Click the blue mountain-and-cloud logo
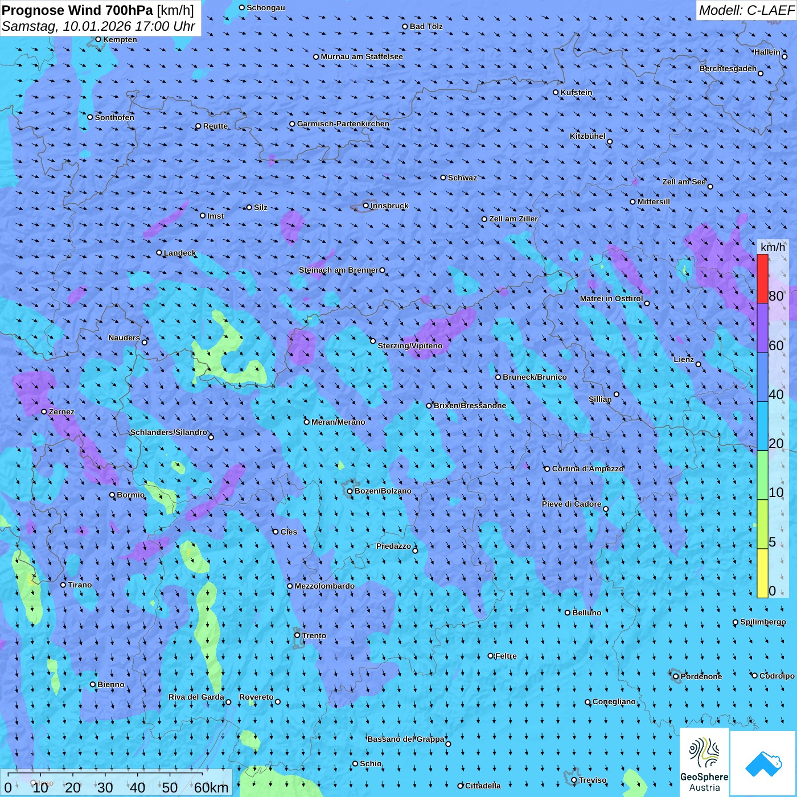 click(x=763, y=764)
